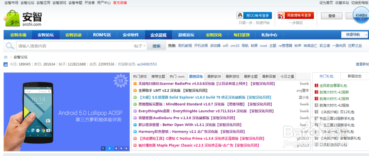Click red icon before C Notice Prime thread
Viewport: 369px width, 156px height.
135,139
